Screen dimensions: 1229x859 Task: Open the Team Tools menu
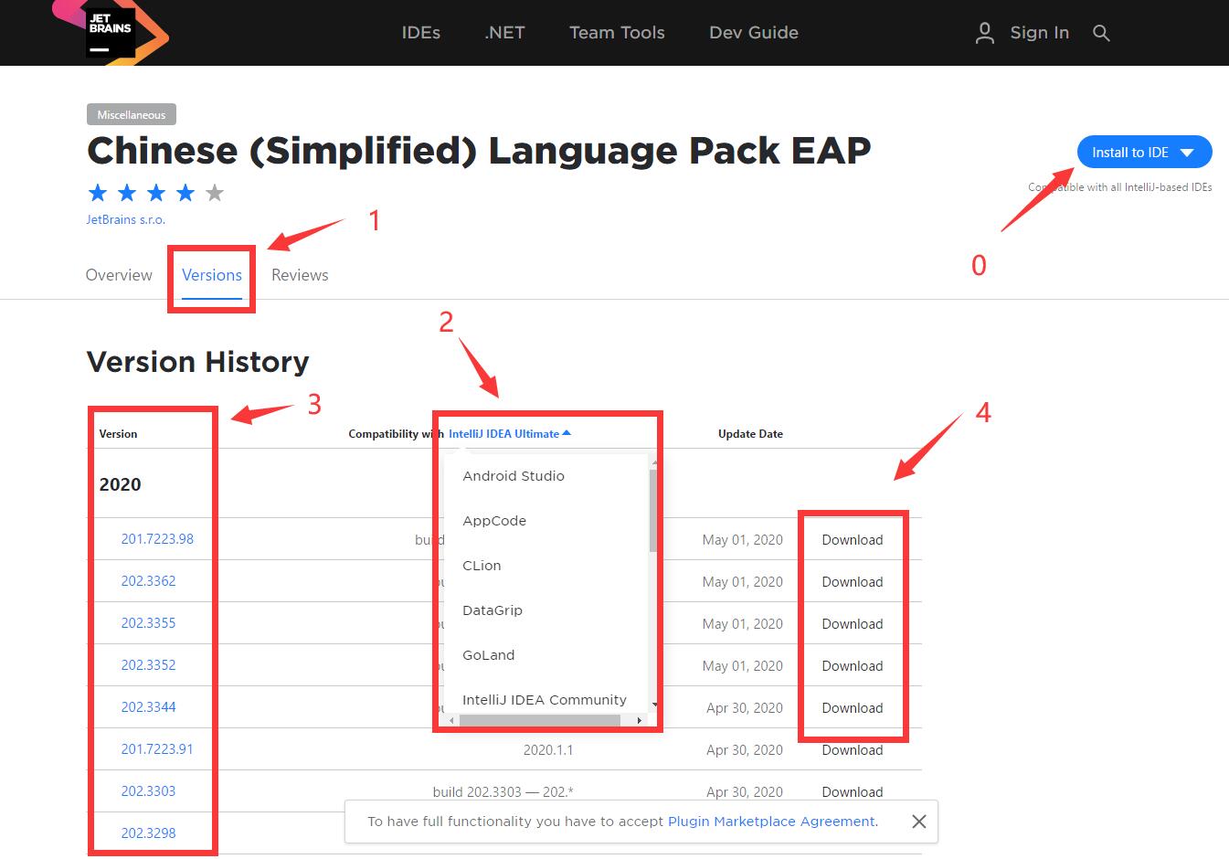(617, 33)
